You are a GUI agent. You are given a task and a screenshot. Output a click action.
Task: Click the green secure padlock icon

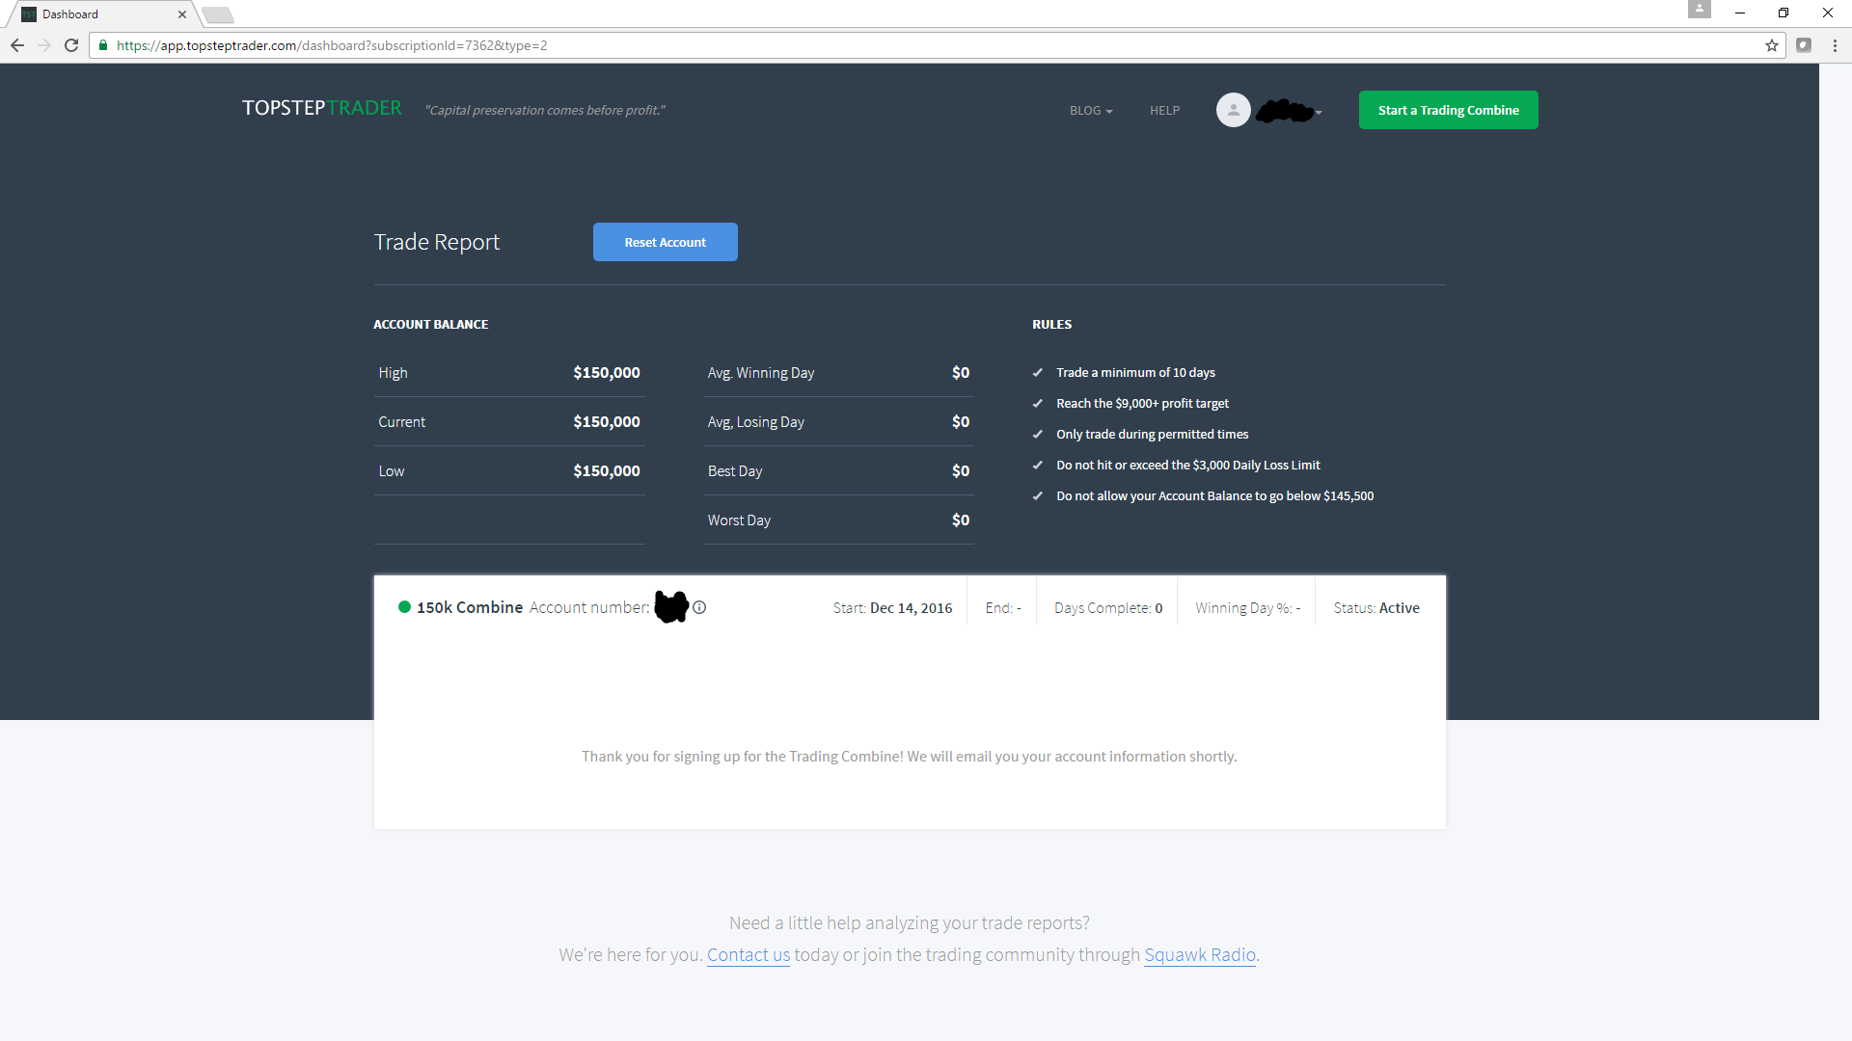coord(103,45)
